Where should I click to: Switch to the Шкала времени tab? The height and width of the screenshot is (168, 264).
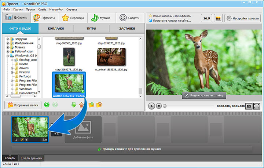click(x=31, y=158)
